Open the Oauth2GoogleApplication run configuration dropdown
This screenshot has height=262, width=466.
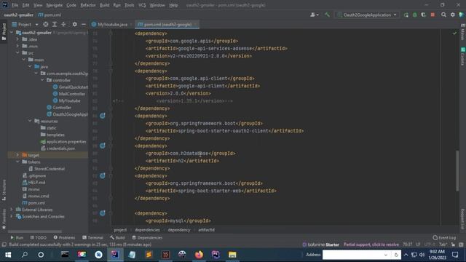pos(367,15)
